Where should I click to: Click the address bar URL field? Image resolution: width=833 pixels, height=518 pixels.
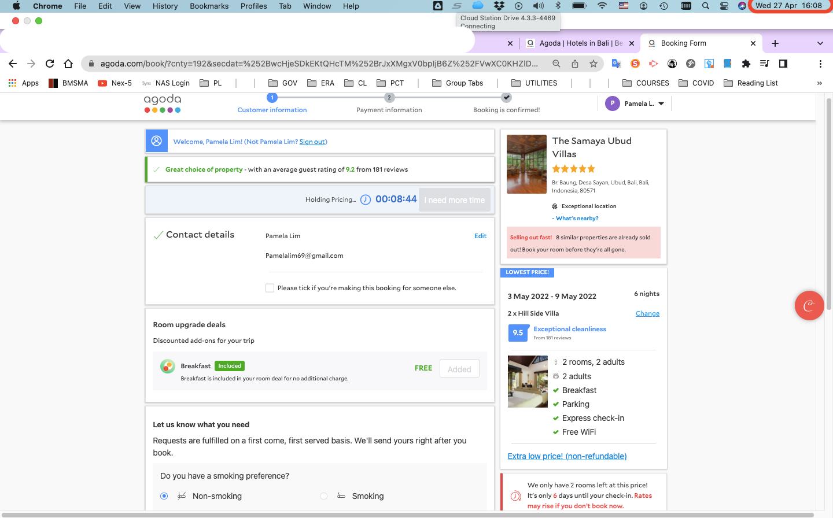318,64
